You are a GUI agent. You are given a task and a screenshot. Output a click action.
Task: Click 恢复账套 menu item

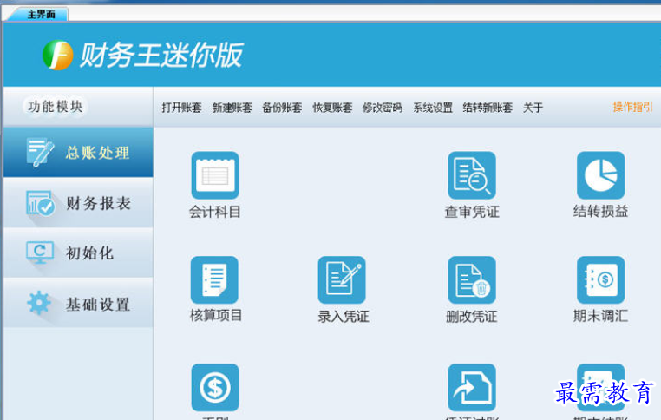(x=332, y=108)
